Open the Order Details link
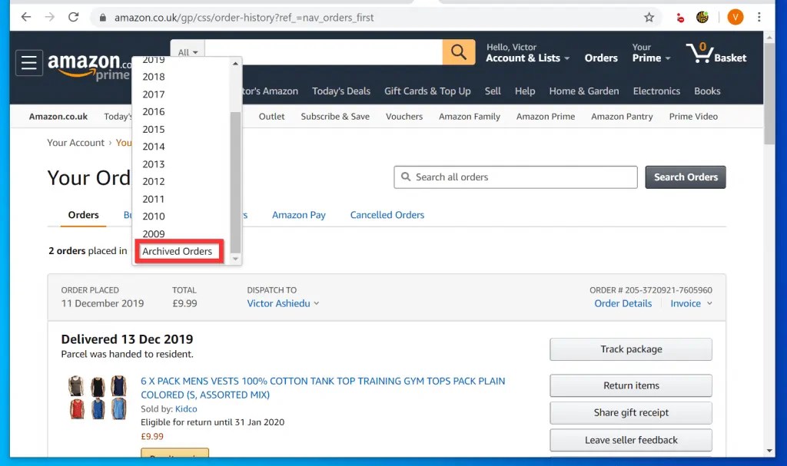Viewport: 787px width, 466px height. point(623,303)
